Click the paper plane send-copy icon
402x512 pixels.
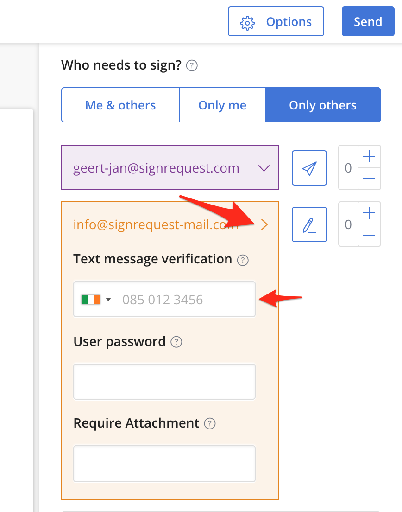309,168
